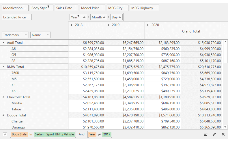Expand the 2019 year column

tap(109, 25)
